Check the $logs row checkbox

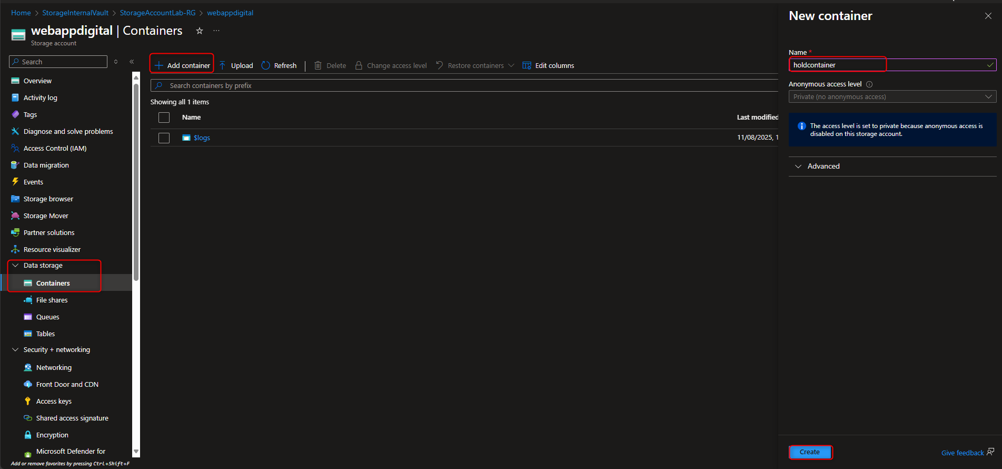[164, 138]
